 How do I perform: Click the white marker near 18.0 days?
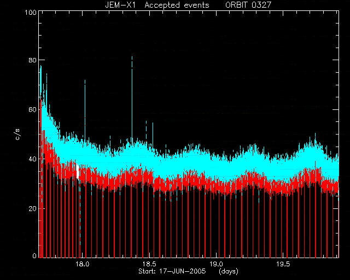point(78,171)
